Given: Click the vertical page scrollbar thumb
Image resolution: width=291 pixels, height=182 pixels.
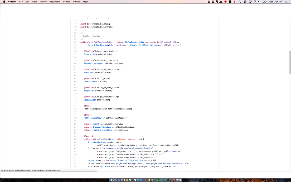Looking at the screenshot, I should pyautogui.click(x=290, y=63).
